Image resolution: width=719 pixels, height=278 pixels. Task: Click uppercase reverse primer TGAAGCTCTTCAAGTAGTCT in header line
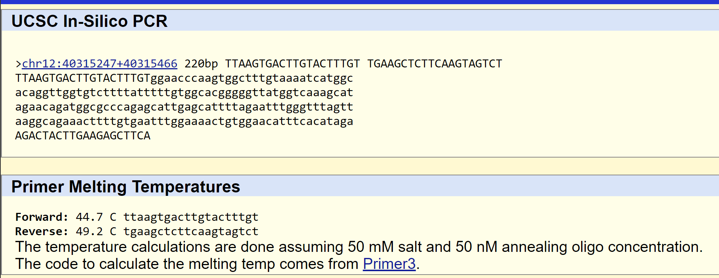point(435,64)
